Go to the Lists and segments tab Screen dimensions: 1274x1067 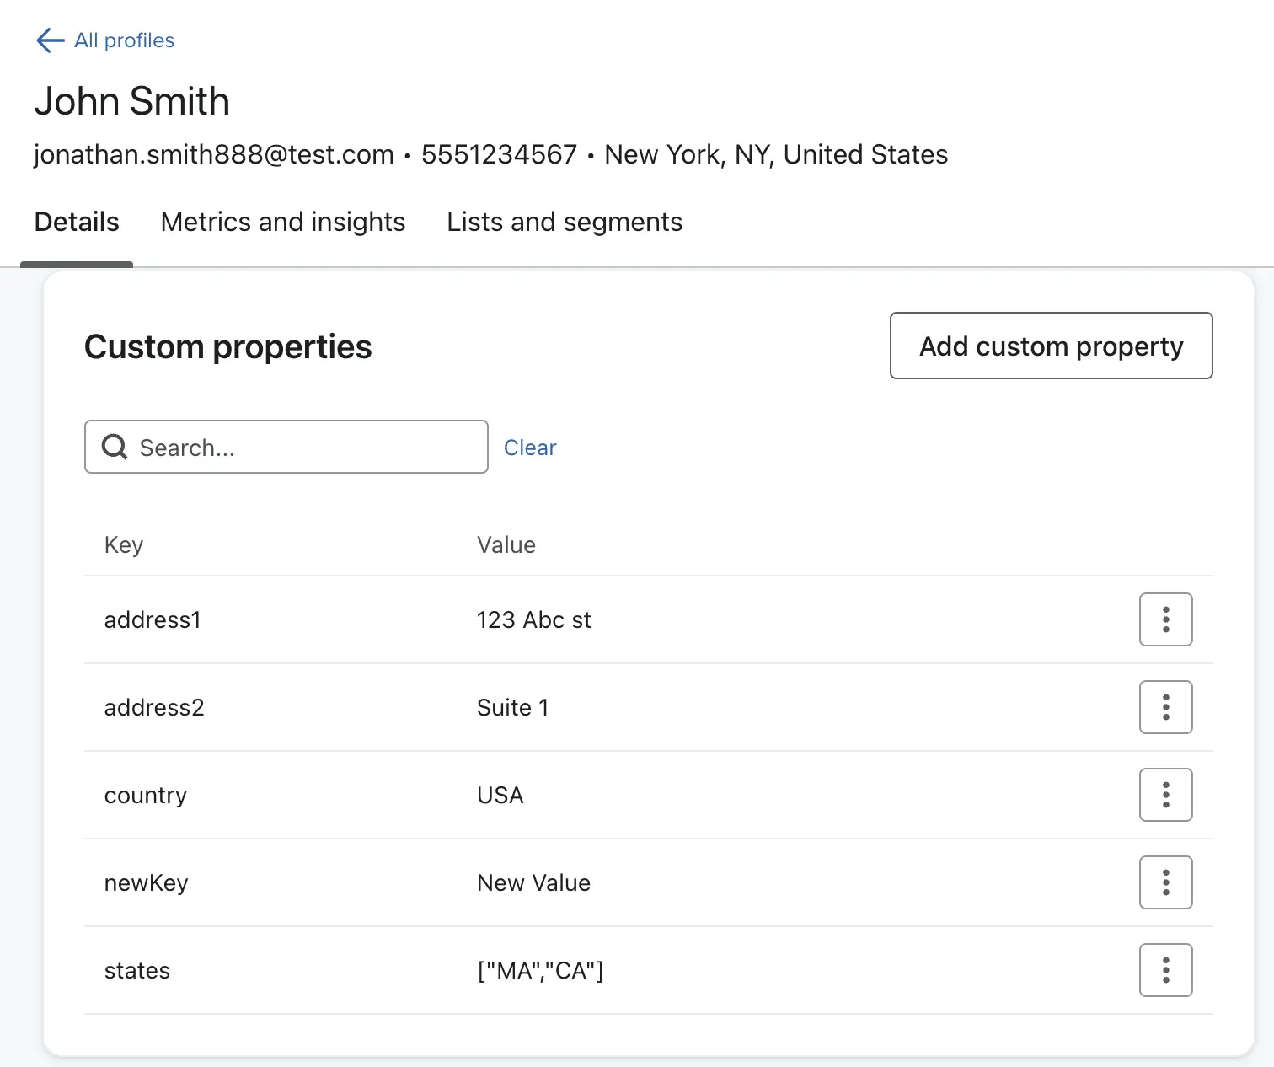(x=565, y=222)
